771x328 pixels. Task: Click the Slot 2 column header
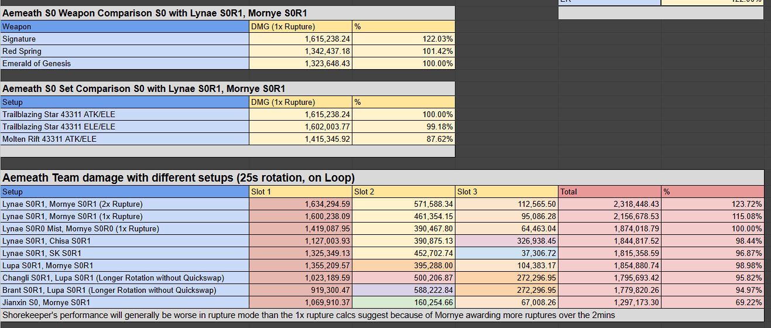404,192
